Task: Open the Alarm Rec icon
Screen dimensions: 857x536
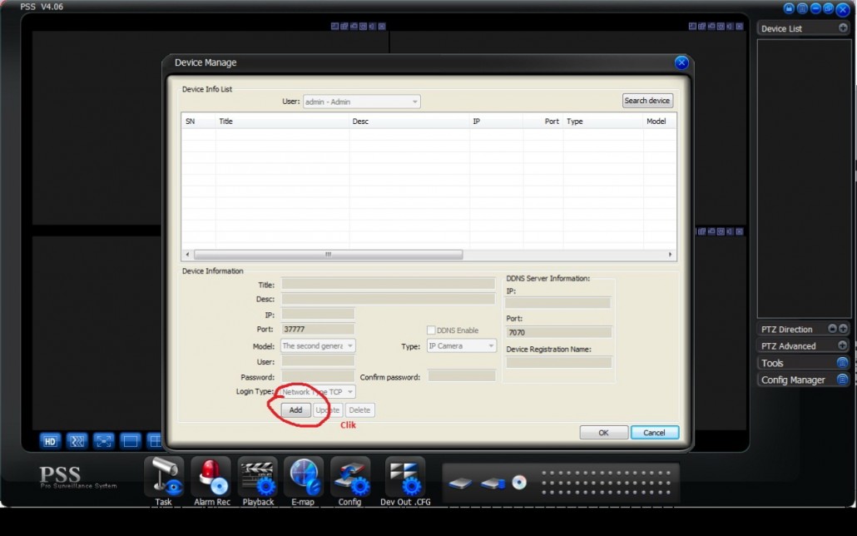Action: pyautogui.click(x=211, y=477)
